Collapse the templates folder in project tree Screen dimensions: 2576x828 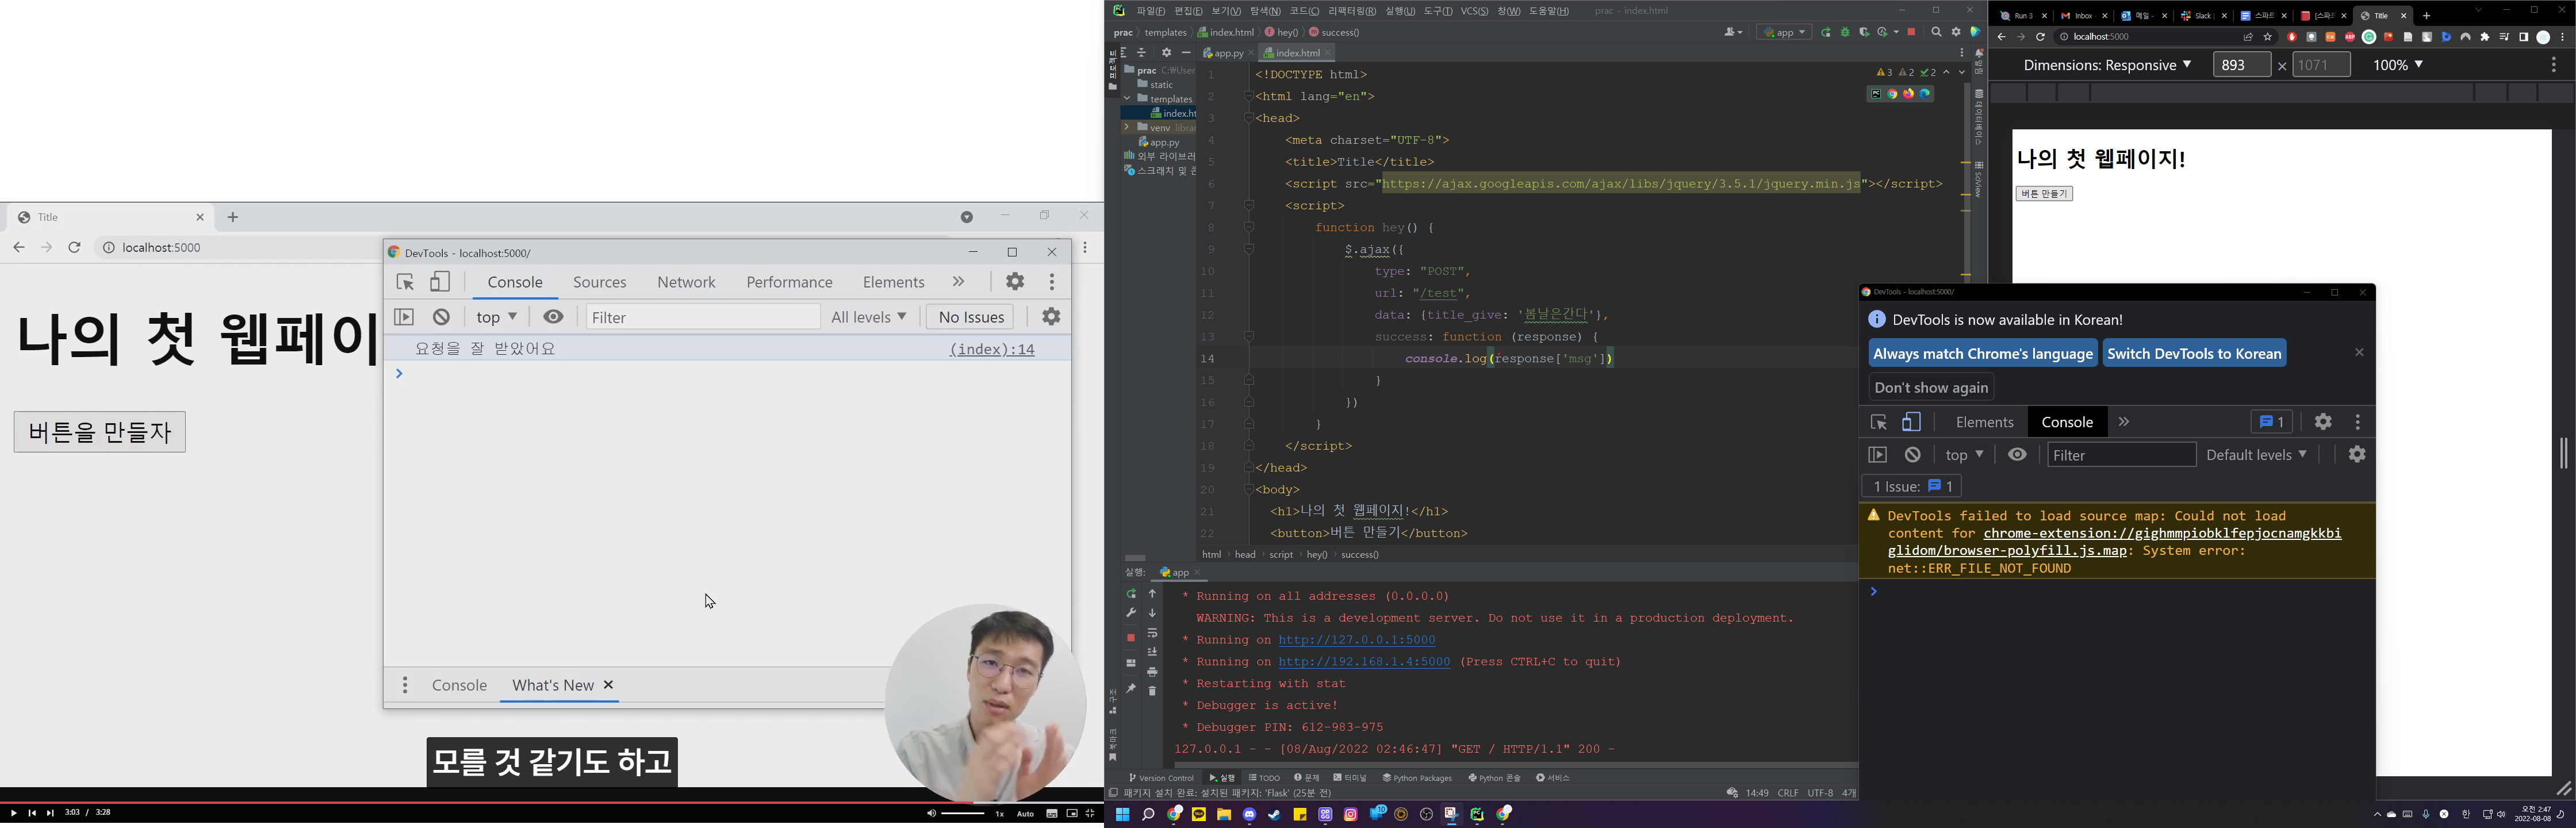(1127, 99)
